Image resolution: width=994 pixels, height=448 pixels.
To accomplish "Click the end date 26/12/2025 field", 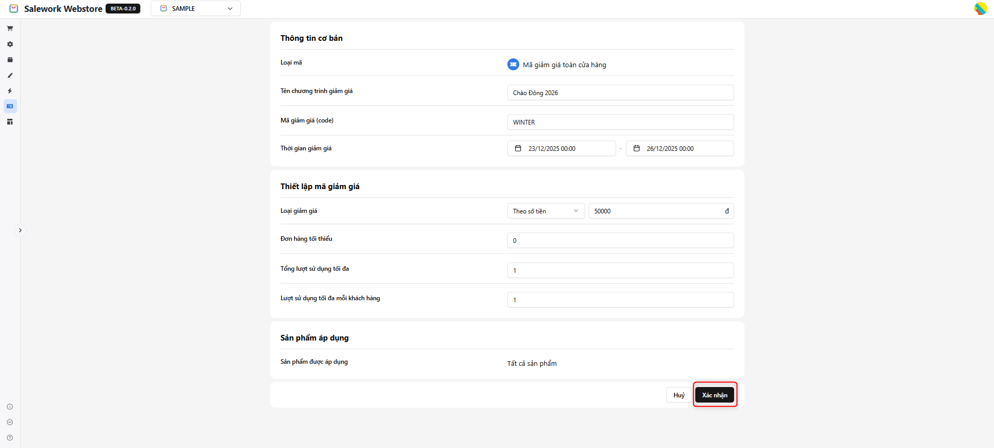I will click(679, 149).
